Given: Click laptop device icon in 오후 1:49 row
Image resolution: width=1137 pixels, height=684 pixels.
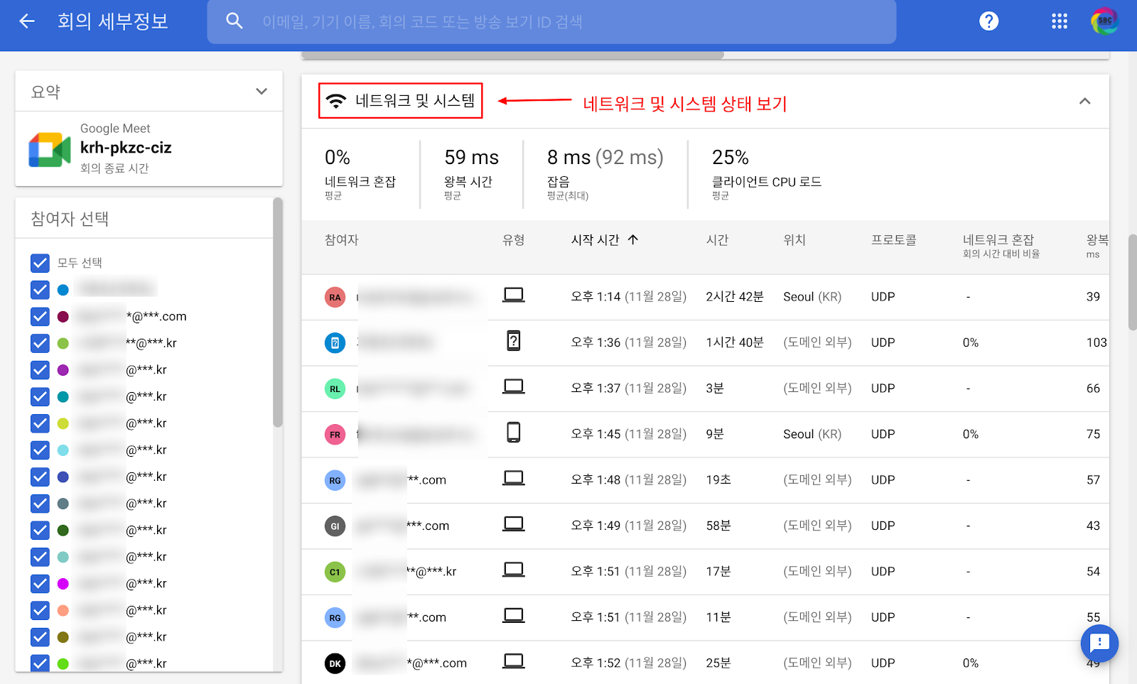Looking at the screenshot, I should pyautogui.click(x=513, y=524).
